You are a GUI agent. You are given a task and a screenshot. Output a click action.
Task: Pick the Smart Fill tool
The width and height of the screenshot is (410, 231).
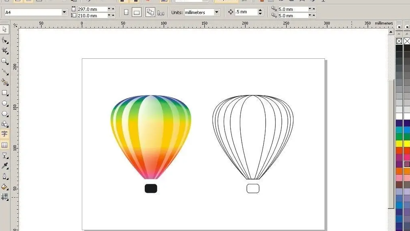click(4, 82)
